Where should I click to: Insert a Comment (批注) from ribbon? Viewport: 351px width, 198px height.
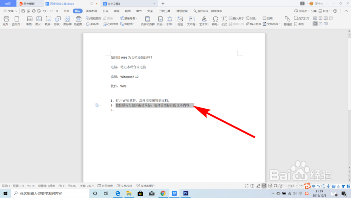tap(180, 21)
